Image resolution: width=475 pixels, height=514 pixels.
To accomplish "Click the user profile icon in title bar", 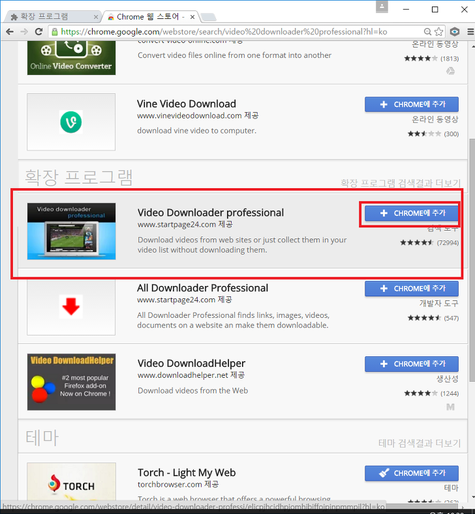I will point(382,7).
